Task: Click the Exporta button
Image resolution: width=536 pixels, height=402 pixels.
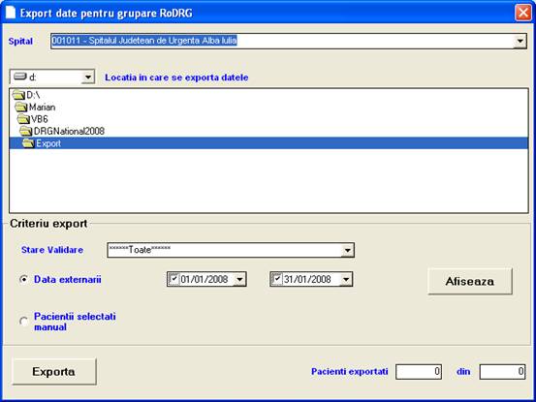Action: 54,372
